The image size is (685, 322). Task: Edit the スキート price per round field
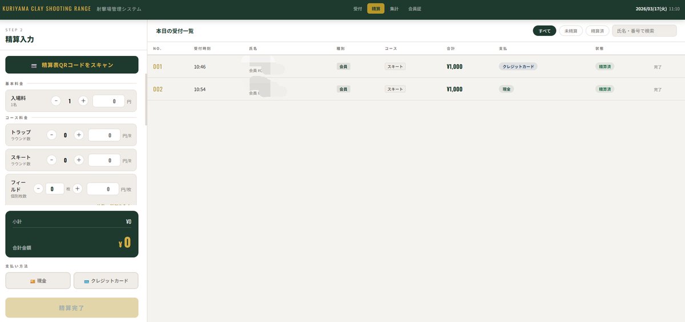[104, 160]
